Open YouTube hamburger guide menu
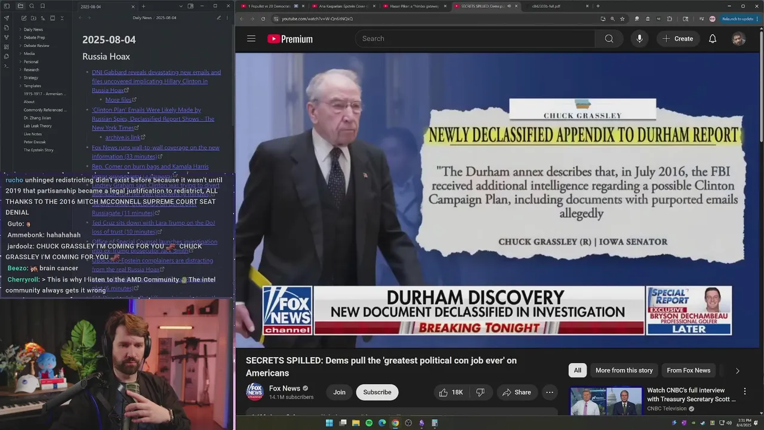The image size is (764, 430). [x=251, y=39]
